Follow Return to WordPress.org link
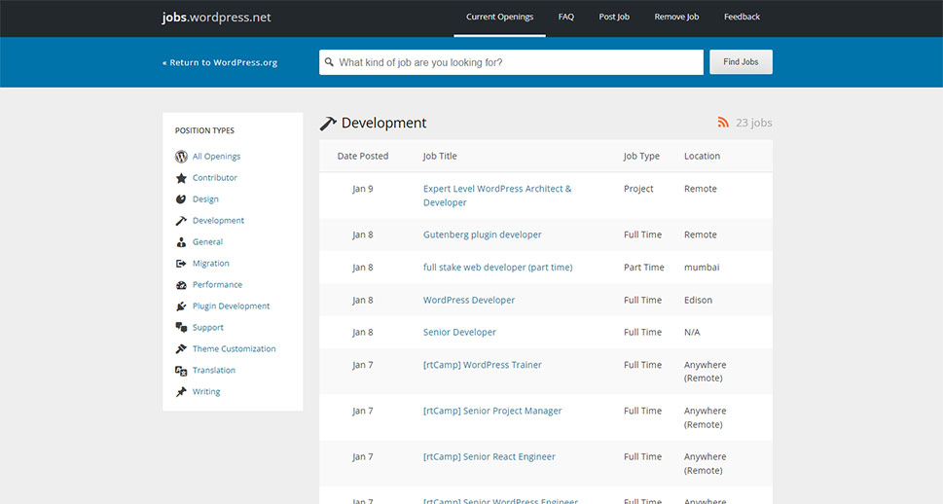Screen dimensions: 943x504 (220, 62)
